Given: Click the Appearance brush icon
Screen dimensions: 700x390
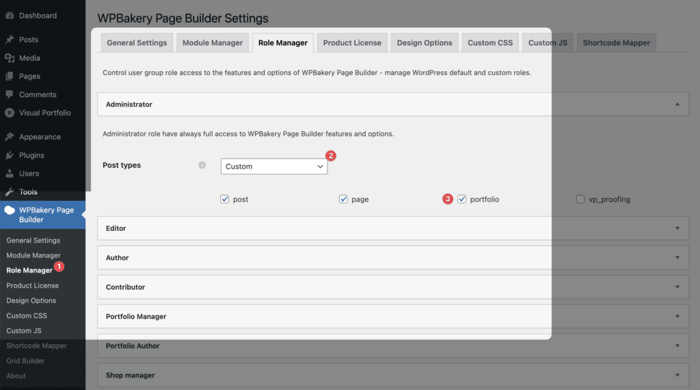Looking at the screenshot, I should (10, 137).
